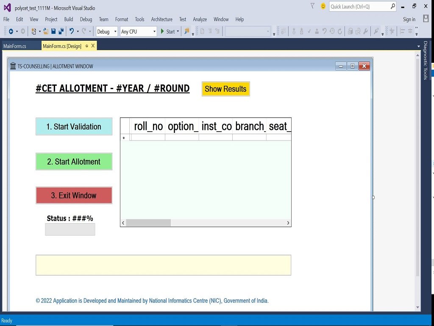Open the Architecture menu
The width and height of the screenshot is (434, 326).
(161, 20)
